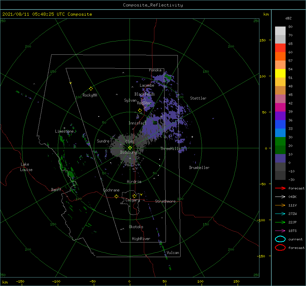This screenshot has height=286, width=306.
Task: Click the 04DK legend label
Action: 292,197
